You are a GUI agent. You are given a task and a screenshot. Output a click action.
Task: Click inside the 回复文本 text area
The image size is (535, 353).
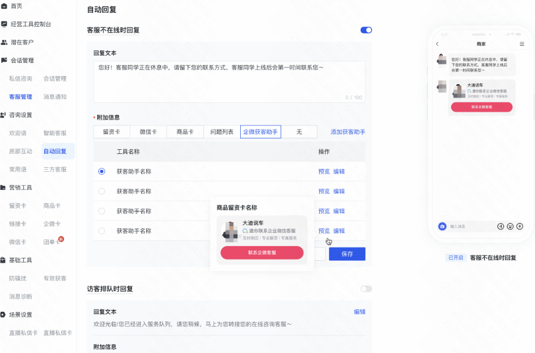point(229,82)
